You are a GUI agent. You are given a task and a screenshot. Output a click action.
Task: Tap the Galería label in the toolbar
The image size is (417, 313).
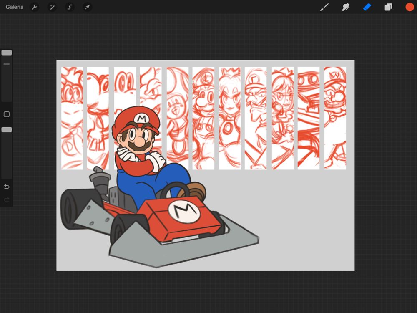click(15, 7)
